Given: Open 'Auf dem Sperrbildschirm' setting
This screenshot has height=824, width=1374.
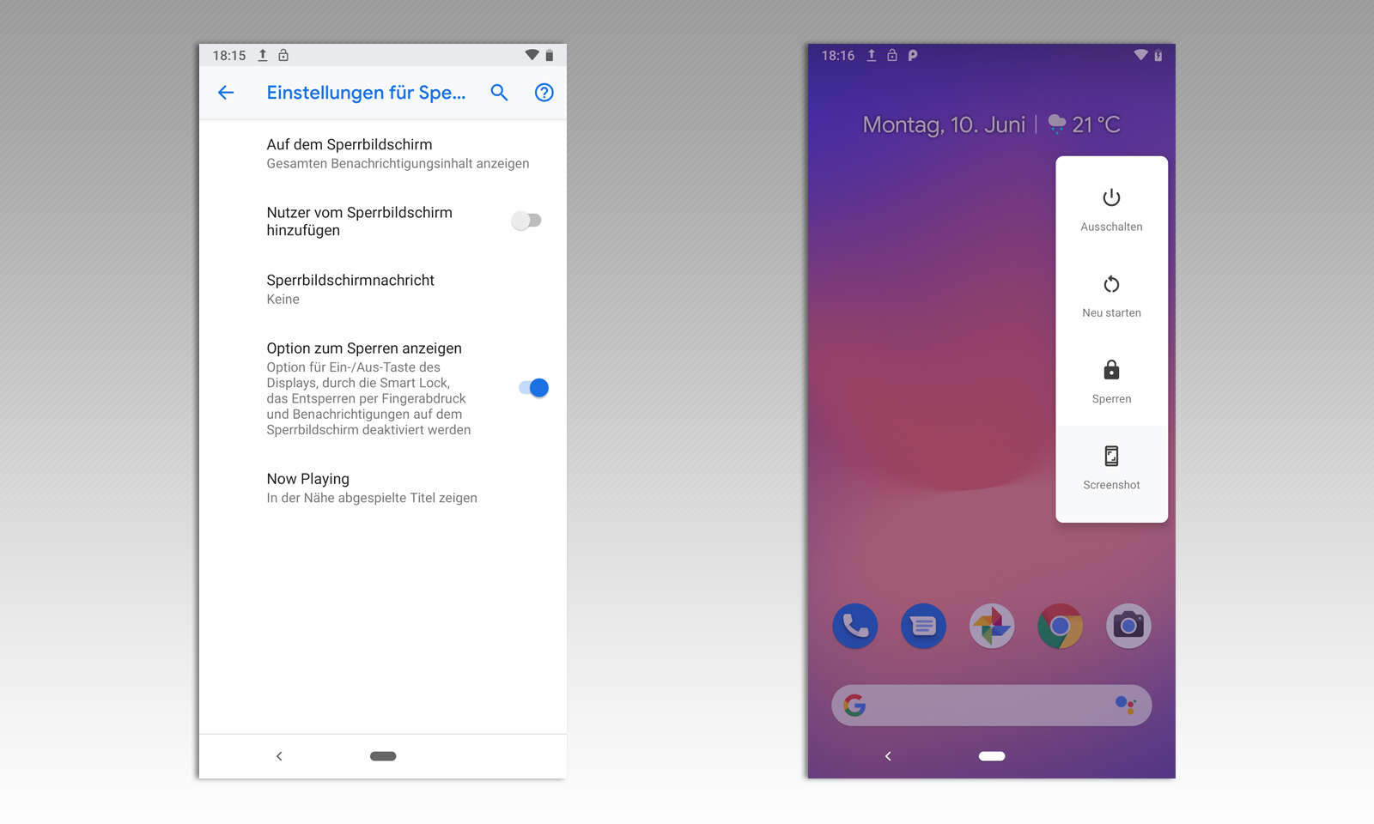Looking at the screenshot, I should tap(383, 154).
